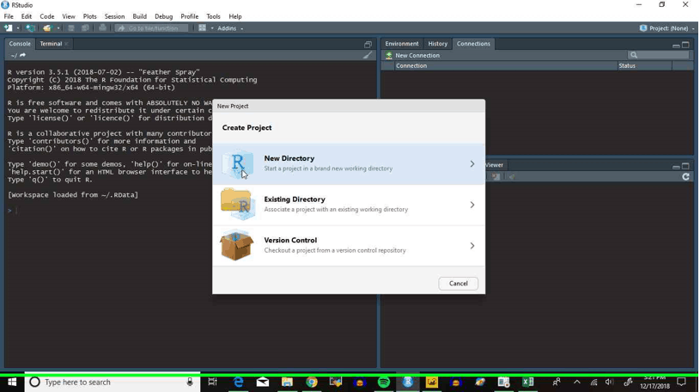Click the Save All toolbar icon
Image resolution: width=700 pixels, height=392 pixels.
(x=85, y=28)
